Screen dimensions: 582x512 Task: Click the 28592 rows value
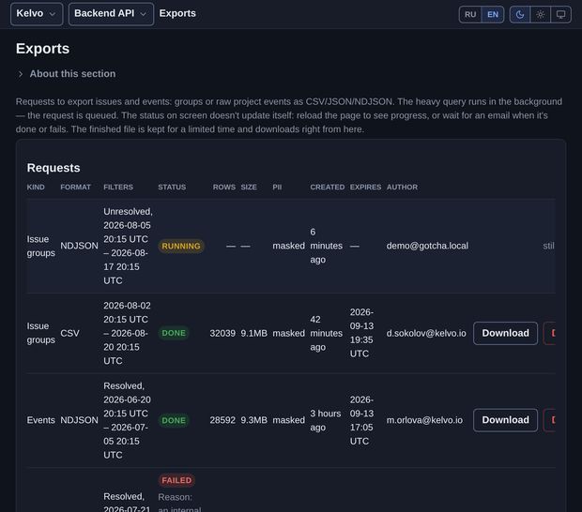222,420
